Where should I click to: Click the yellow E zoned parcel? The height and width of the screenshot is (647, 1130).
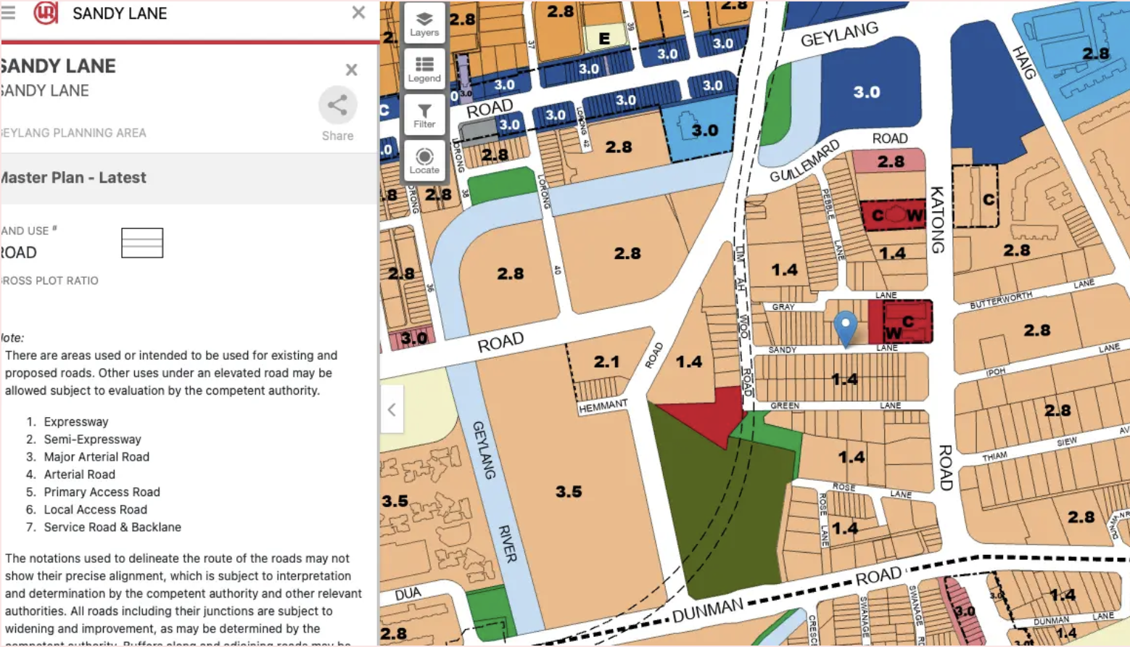pos(603,38)
